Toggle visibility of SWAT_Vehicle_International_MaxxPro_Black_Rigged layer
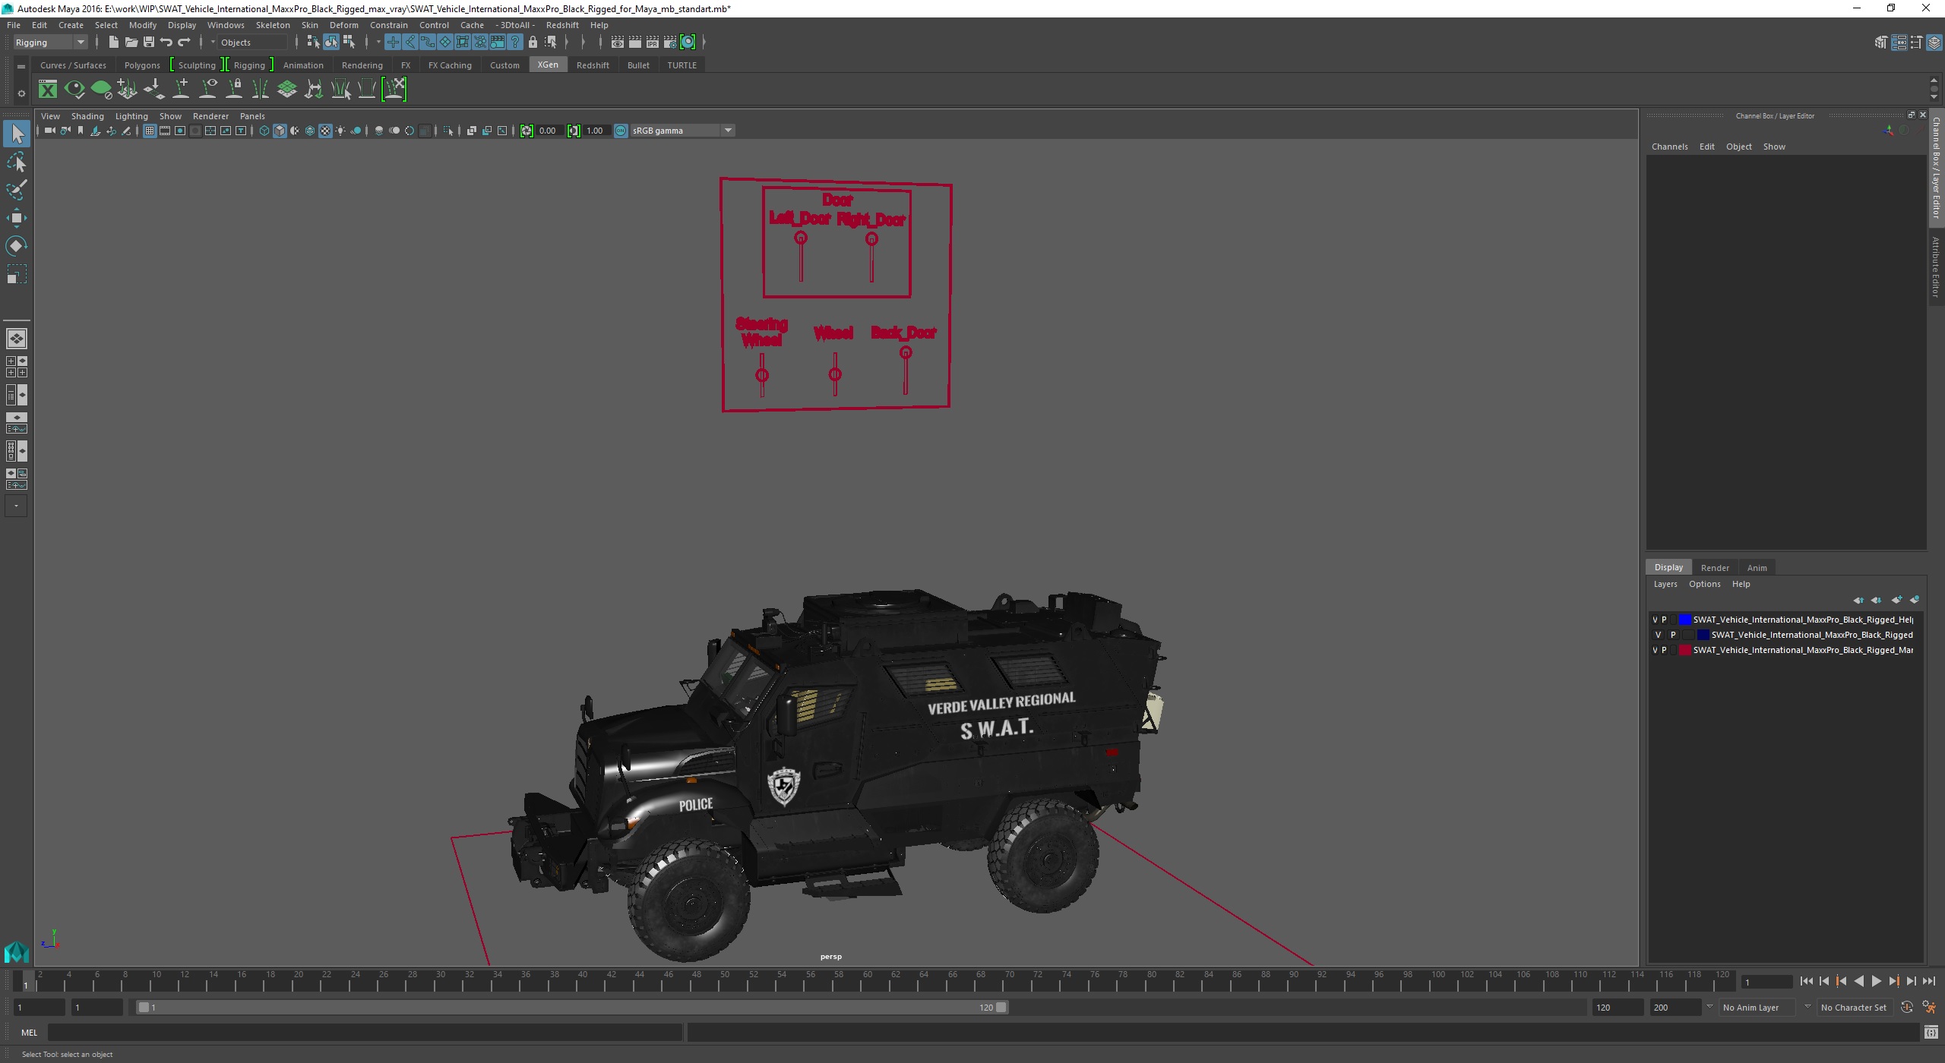 pos(1656,635)
